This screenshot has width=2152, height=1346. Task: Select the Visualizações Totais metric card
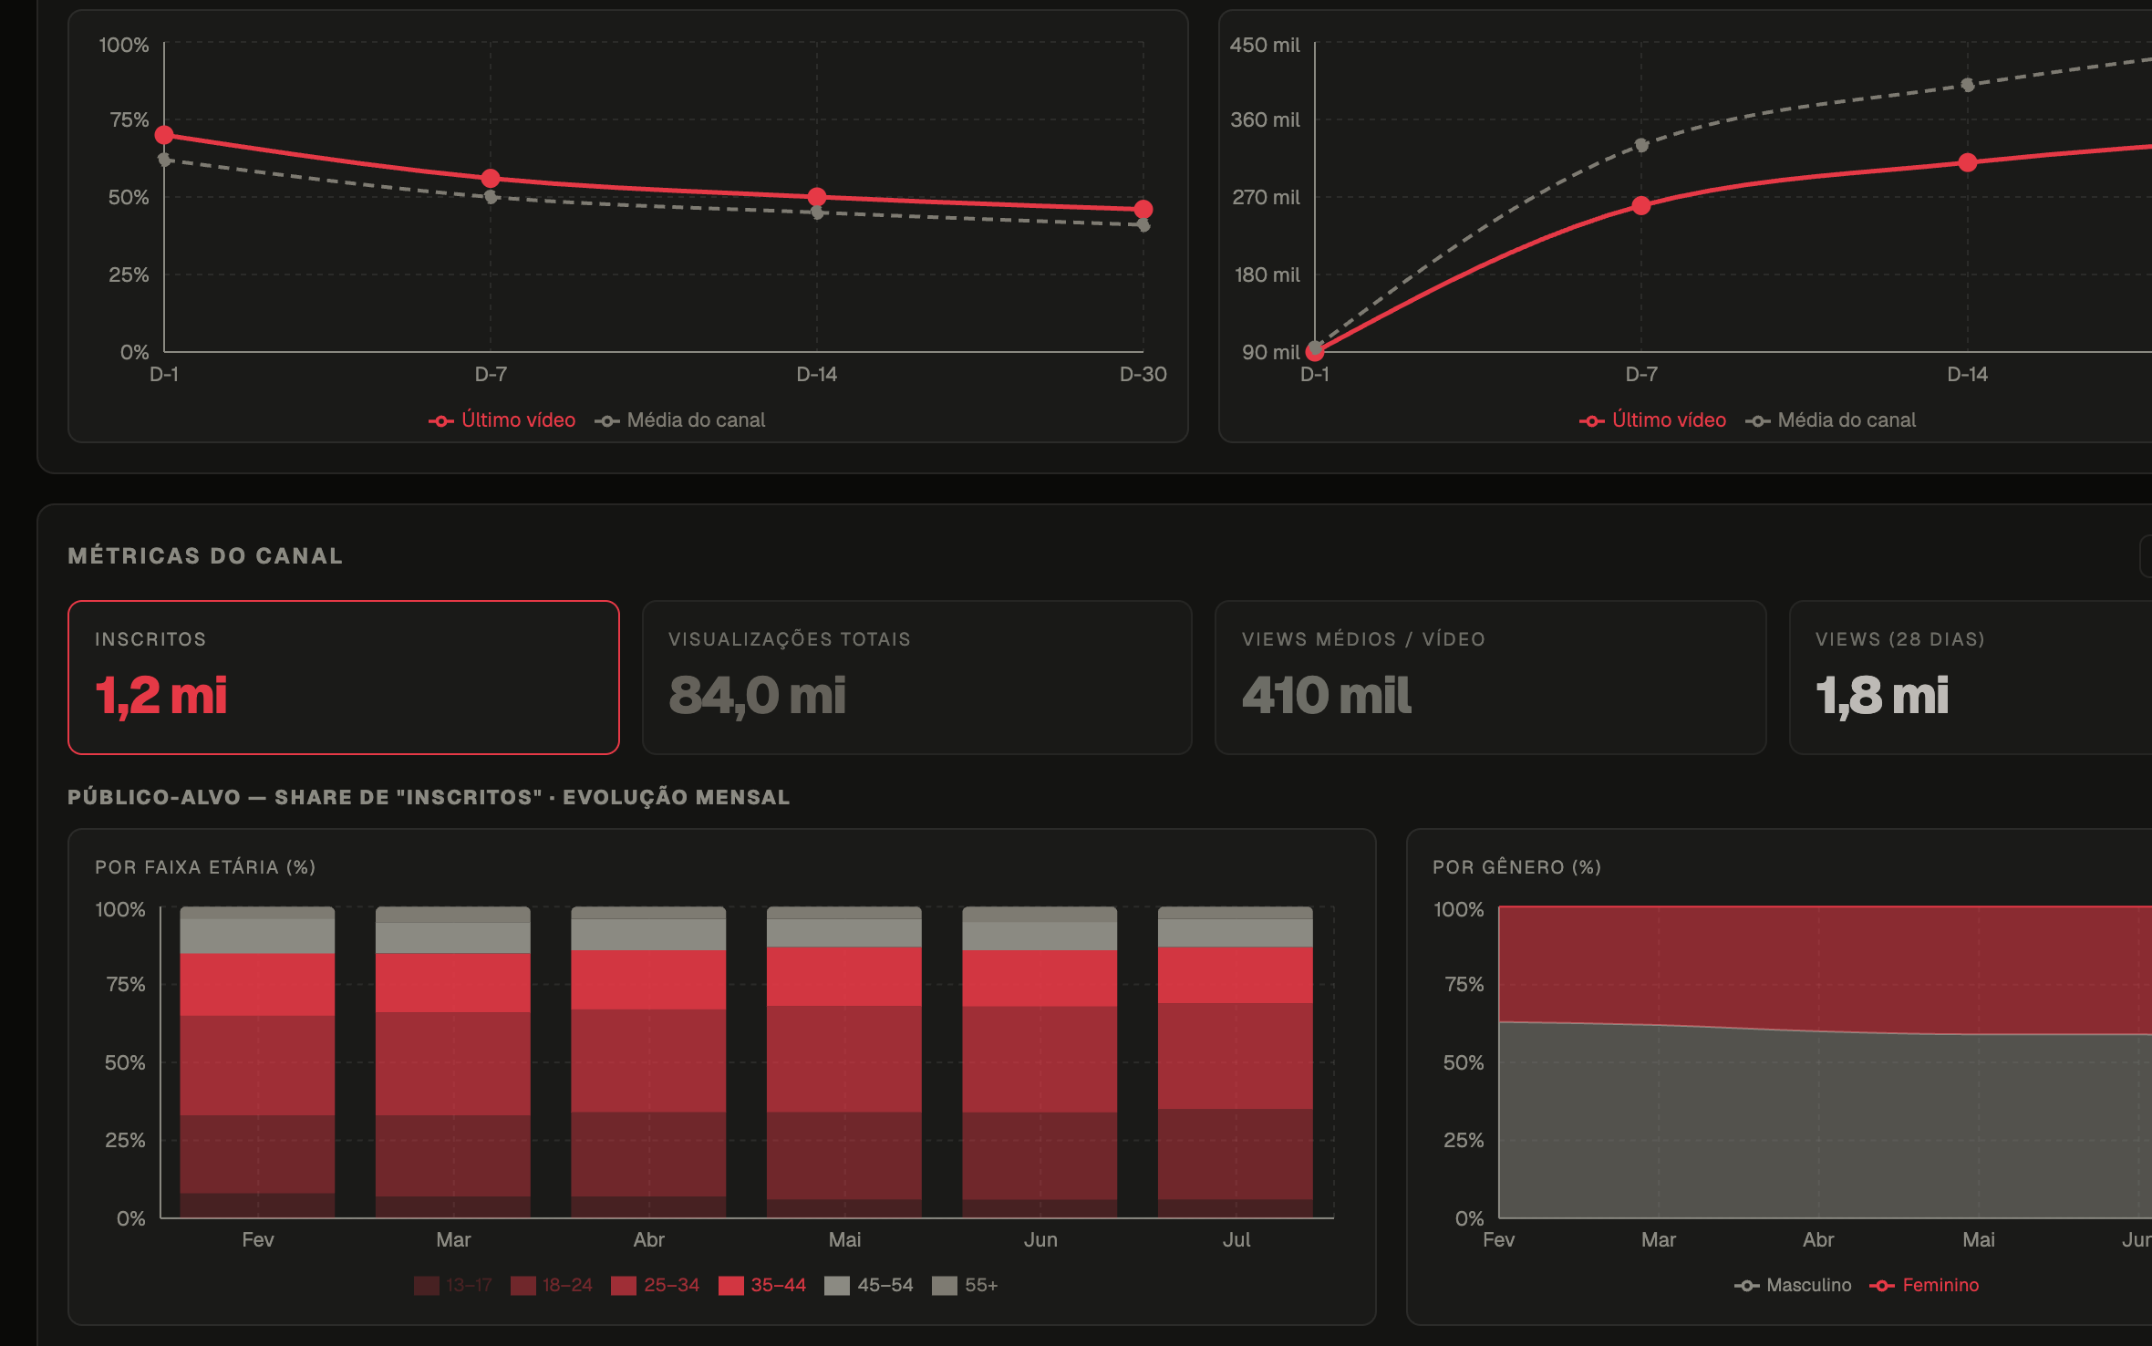[917, 678]
